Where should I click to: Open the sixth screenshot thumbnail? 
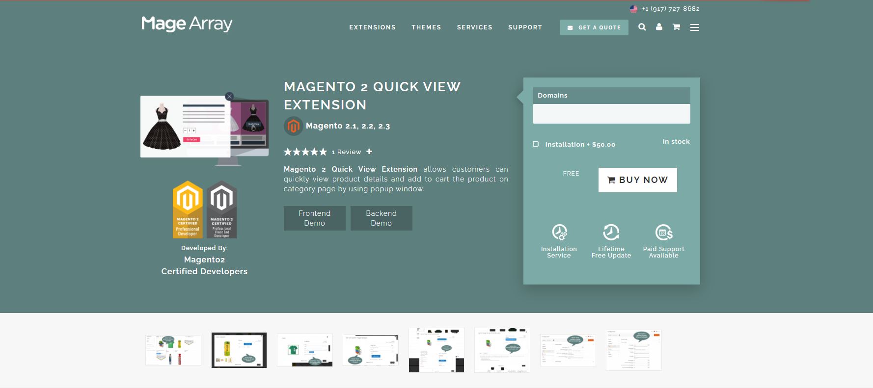coord(502,350)
